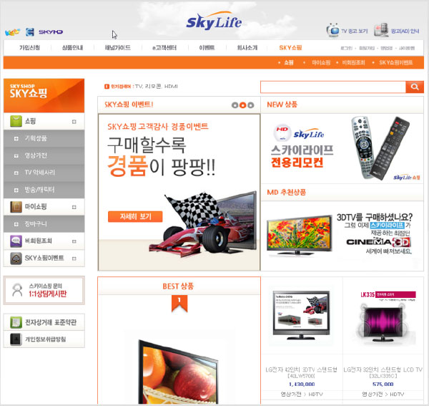Click the 전자상거래 표준약관 text link
This screenshot has width=429, height=406.
click(51, 322)
